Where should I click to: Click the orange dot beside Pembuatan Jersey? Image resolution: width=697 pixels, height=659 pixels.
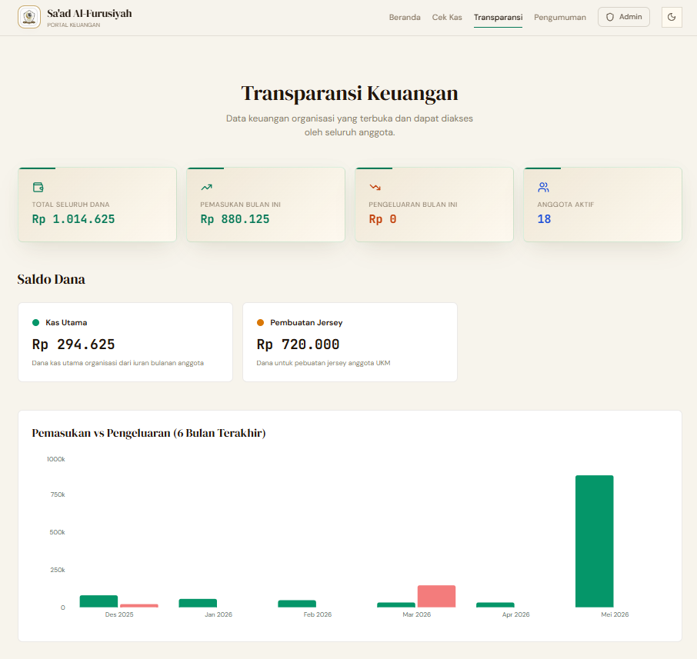pos(261,323)
